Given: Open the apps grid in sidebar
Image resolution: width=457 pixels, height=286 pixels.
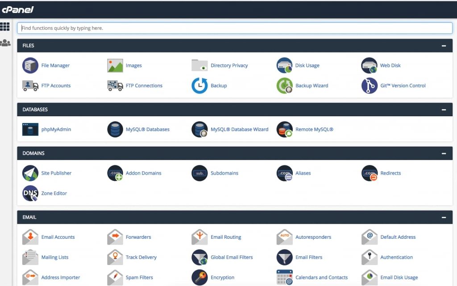Looking at the screenshot, I should coord(5,27).
